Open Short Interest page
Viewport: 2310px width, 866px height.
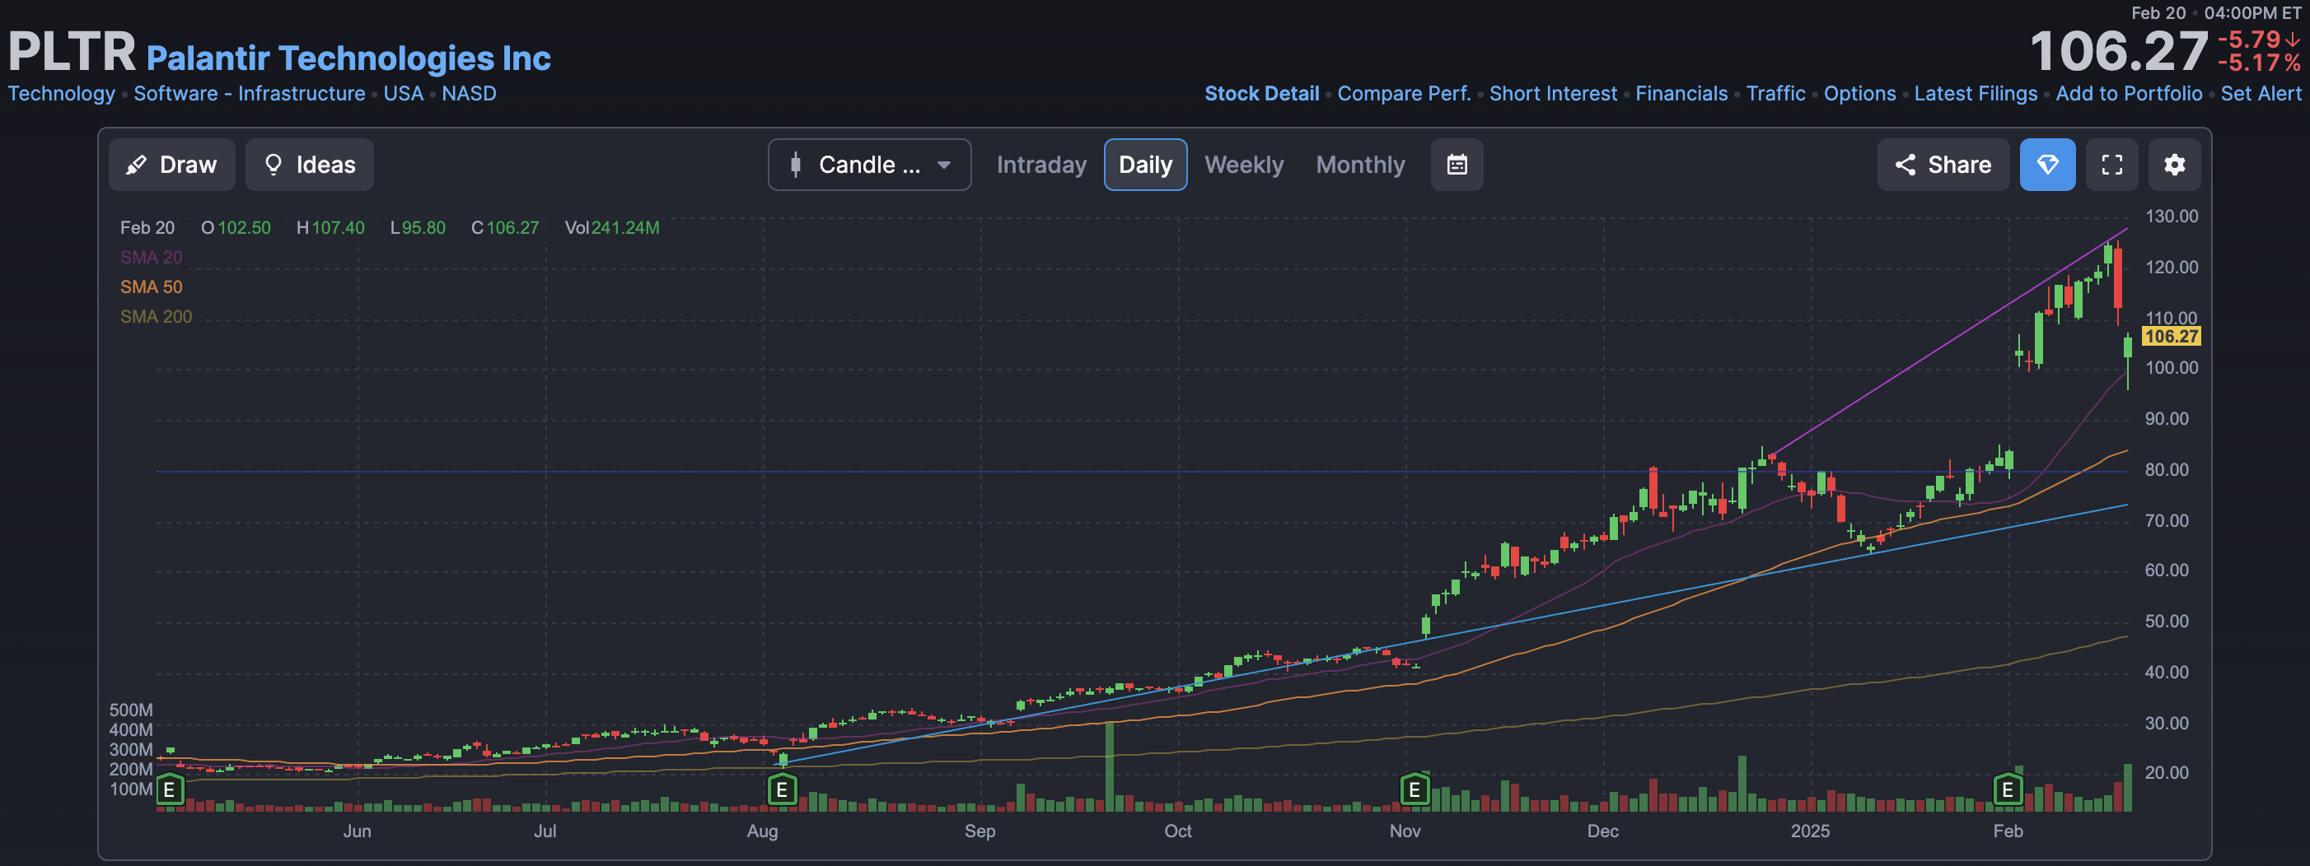pyautogui.click(x=1553, y=93)
